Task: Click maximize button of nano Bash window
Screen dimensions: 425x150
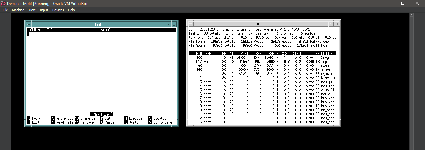Action: [x=174, y=24]
